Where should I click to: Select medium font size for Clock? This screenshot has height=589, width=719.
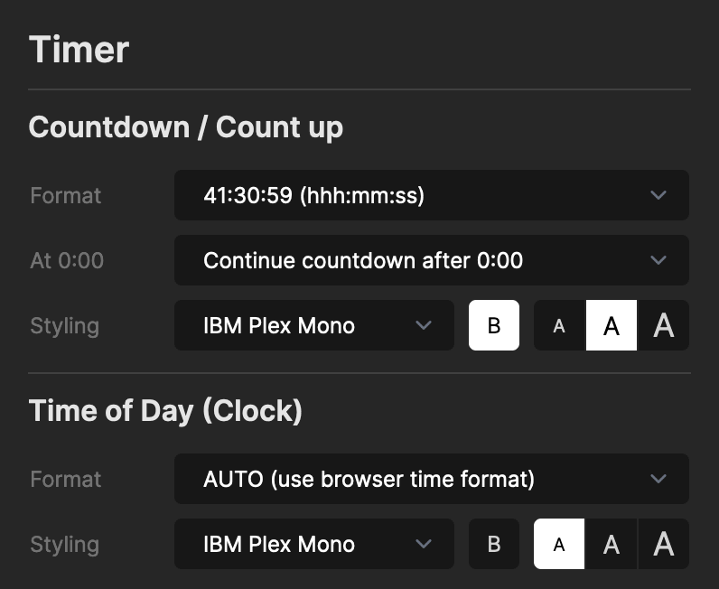[x=612, y=544]
